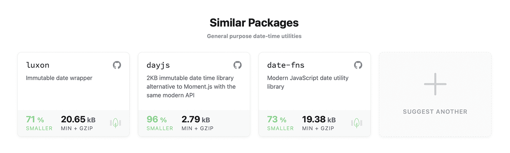The image size is (510, 153).
Task: Open the dayjs package name link
Action: pos(158,65)
